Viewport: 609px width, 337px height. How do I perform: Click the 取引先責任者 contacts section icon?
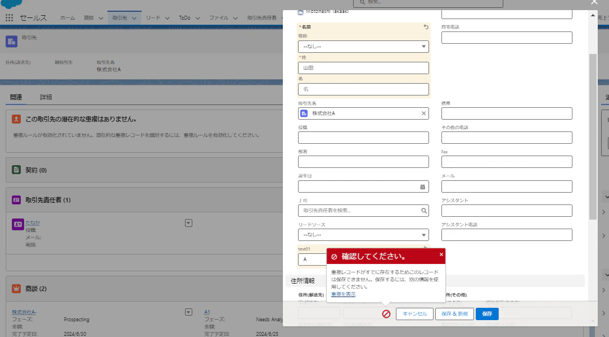[16, 200]
